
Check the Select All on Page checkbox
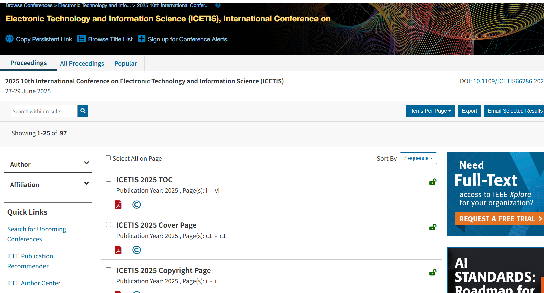[108, 158]
